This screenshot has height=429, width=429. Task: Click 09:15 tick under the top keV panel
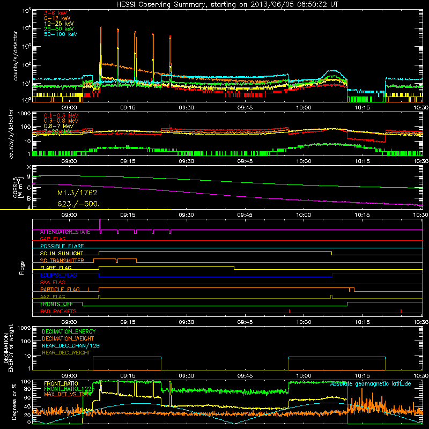(128, 108)
